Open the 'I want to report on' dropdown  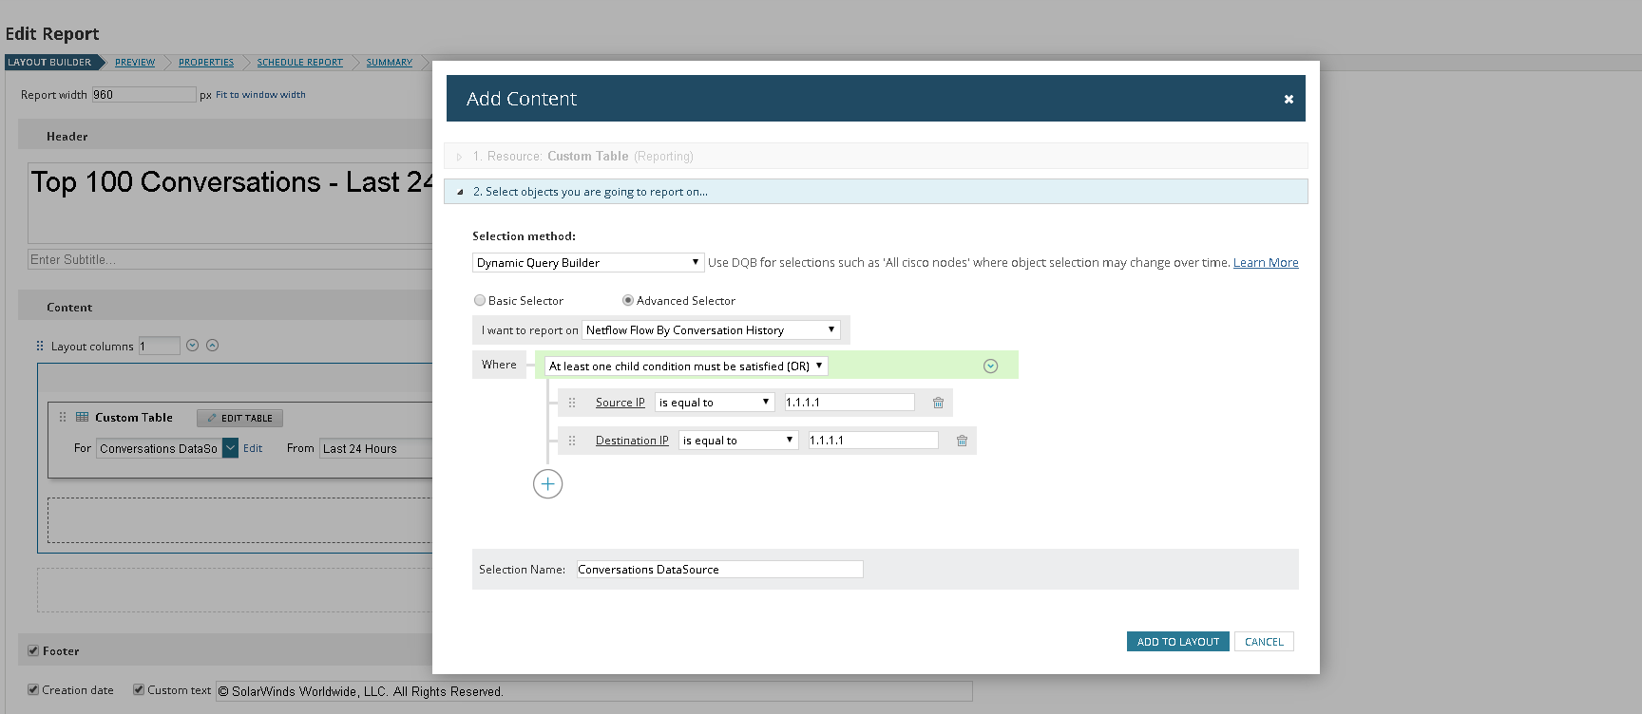(x=711, y=329)
